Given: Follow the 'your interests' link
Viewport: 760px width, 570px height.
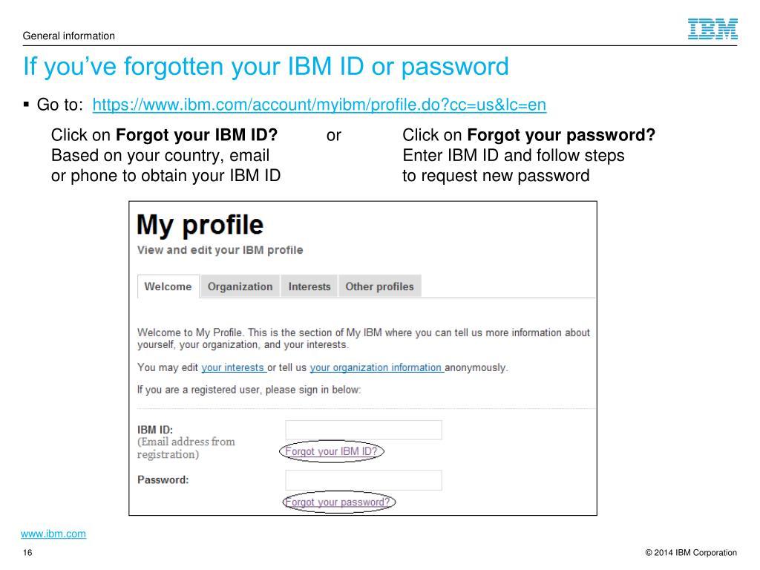Looking at the screenshot, I should 232,367.
